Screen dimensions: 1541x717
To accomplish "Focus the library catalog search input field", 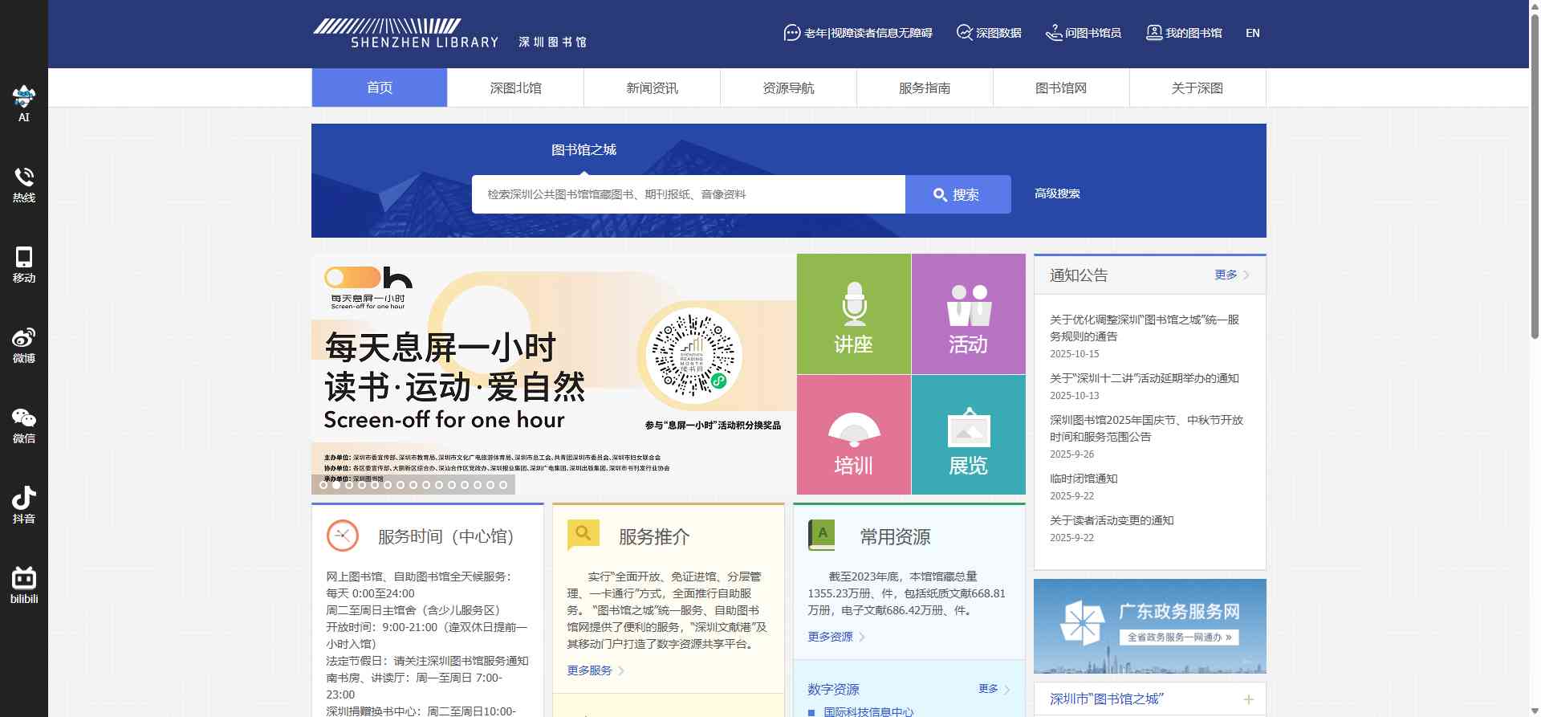I will [x=688, y=194].
